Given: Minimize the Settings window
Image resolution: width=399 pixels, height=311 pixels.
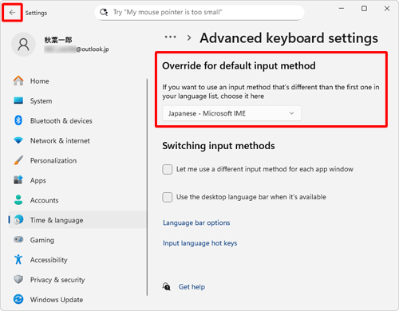Looking at the screenshot, I should (x=342, y=9).
